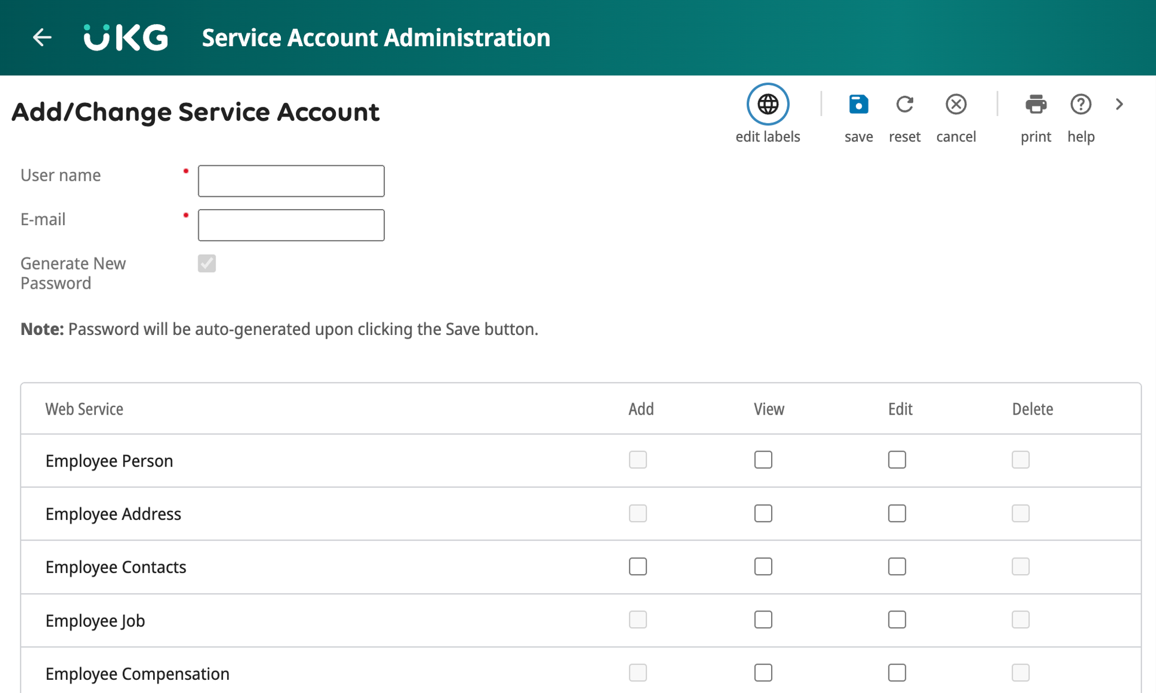Click the Delete column header
1156x693 pixels.
1032,409
